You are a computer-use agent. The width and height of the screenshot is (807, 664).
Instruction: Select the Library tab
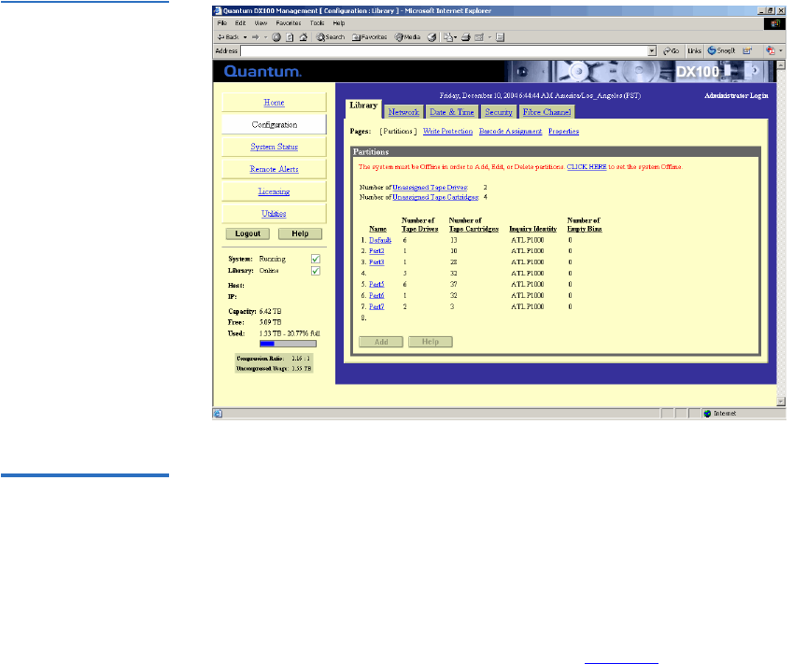coord(363,108)
